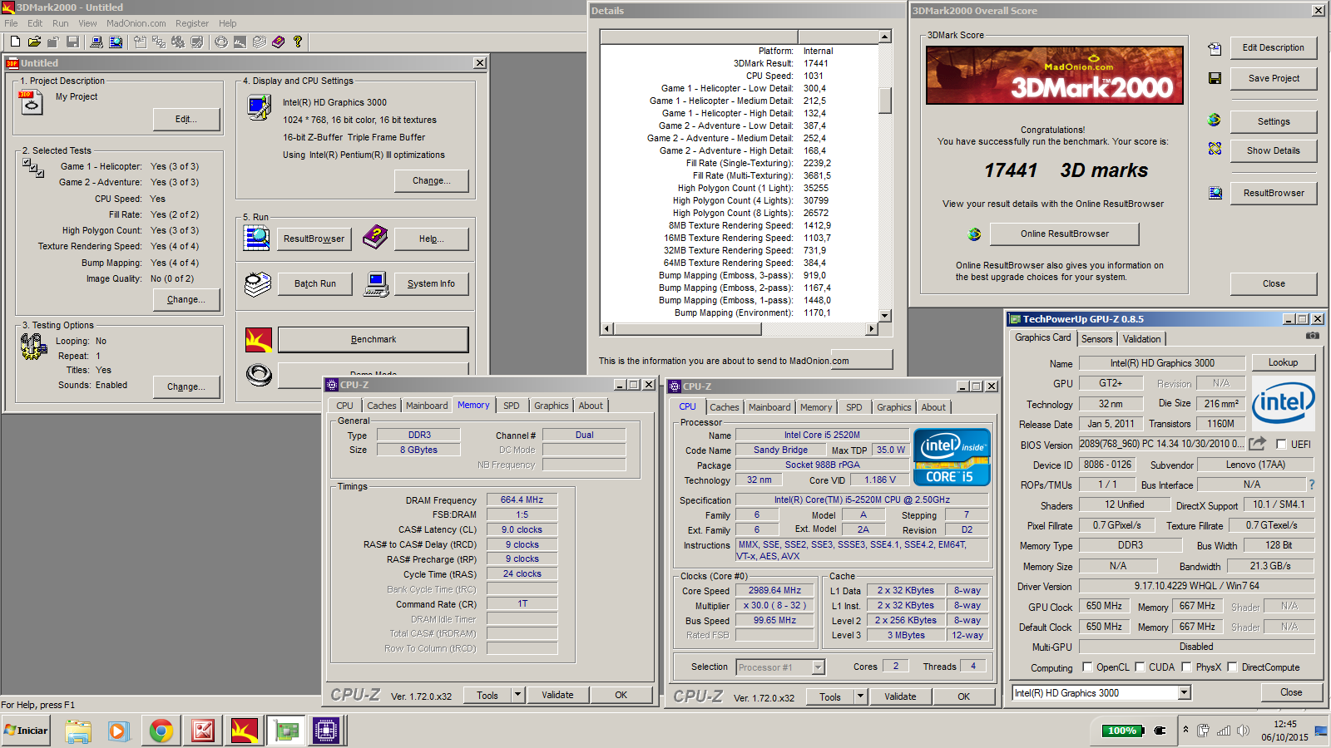Screen dimensions: 1331x748
Task: Click the Lookup button in GPU-Z
Action: 1283,362
